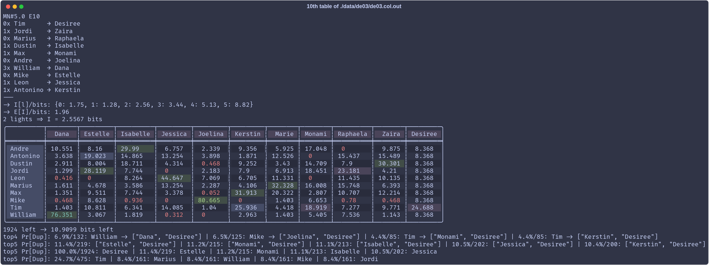Image resolution: width=709 pixels, height=265 pixels.
Task: Click the yellow minimize window button
Action: click(15, 7)
